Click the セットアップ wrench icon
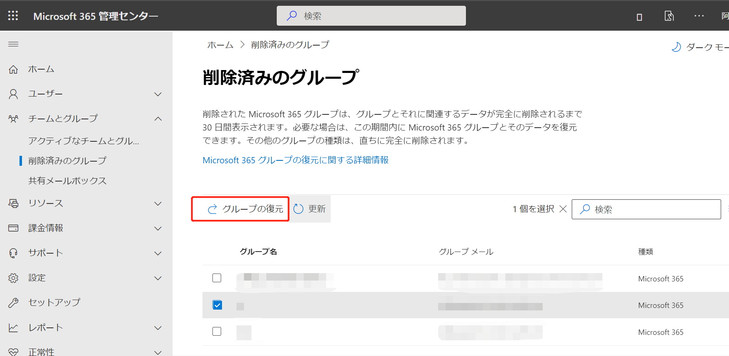The image size is (729, 356). pyautogui.click(x=13, y=303)
